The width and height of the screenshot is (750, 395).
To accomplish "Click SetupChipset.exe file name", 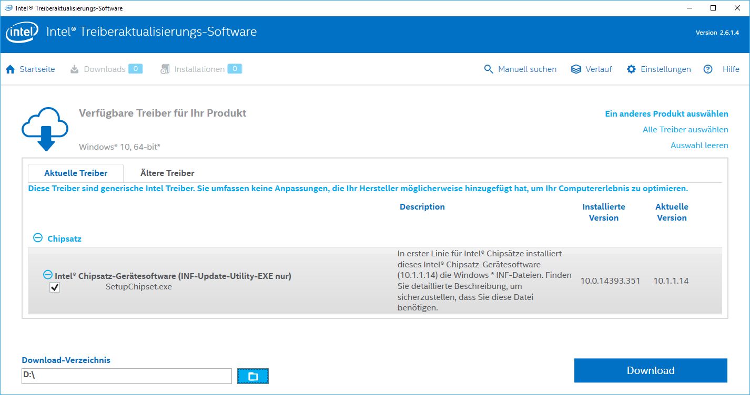I will [x=139, y=287].
